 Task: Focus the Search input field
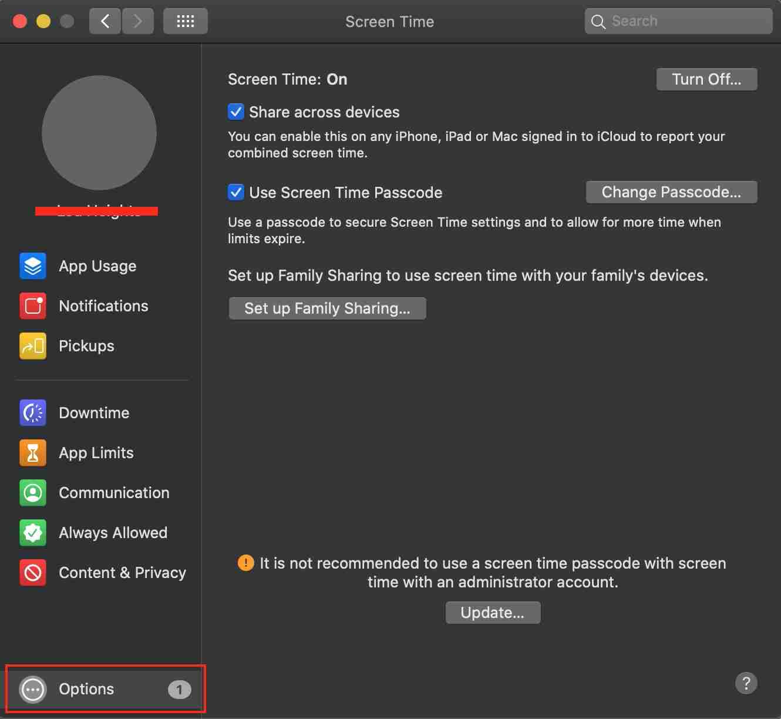(x=678, y=22)
